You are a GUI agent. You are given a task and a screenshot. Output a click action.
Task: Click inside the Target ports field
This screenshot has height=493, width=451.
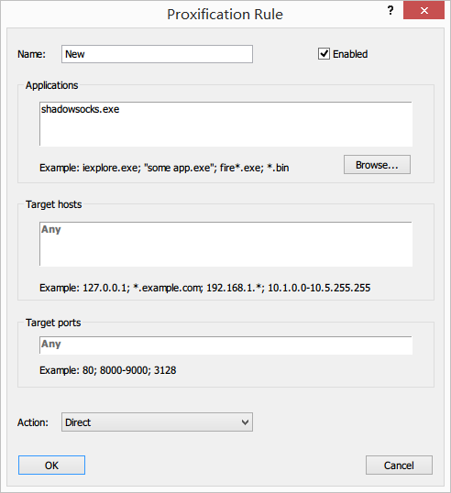click(x=225, y=345)
